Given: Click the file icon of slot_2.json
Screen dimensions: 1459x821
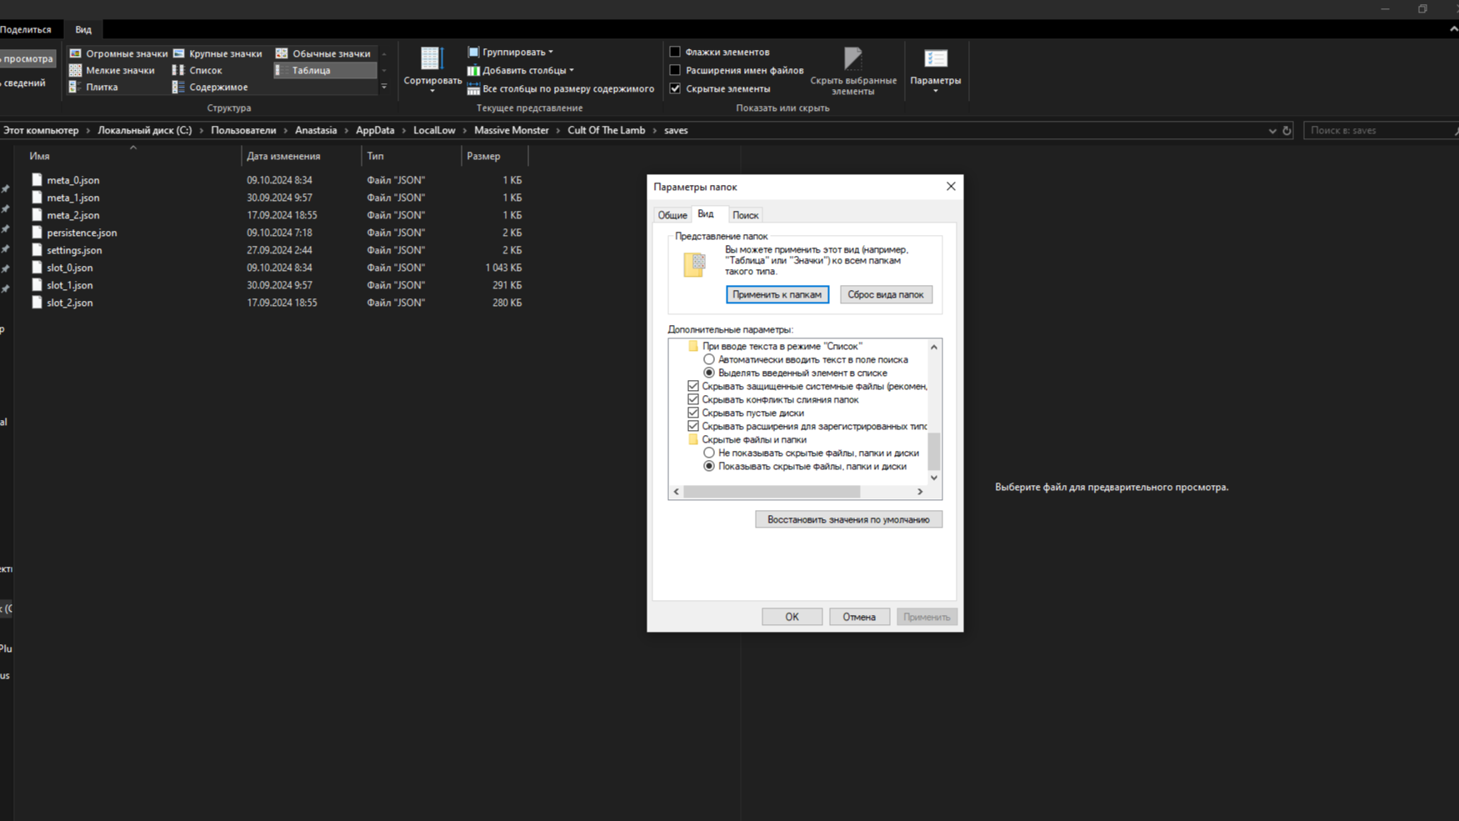Looking at the screenshot, I should point(37,303).
